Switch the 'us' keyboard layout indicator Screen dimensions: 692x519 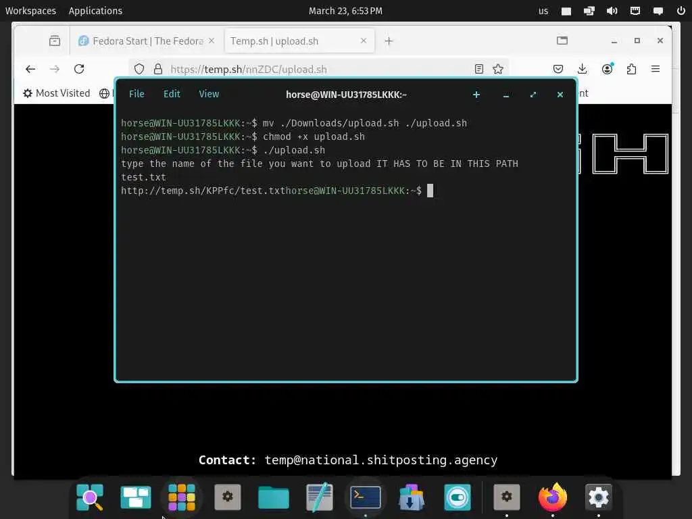(543, 11)
